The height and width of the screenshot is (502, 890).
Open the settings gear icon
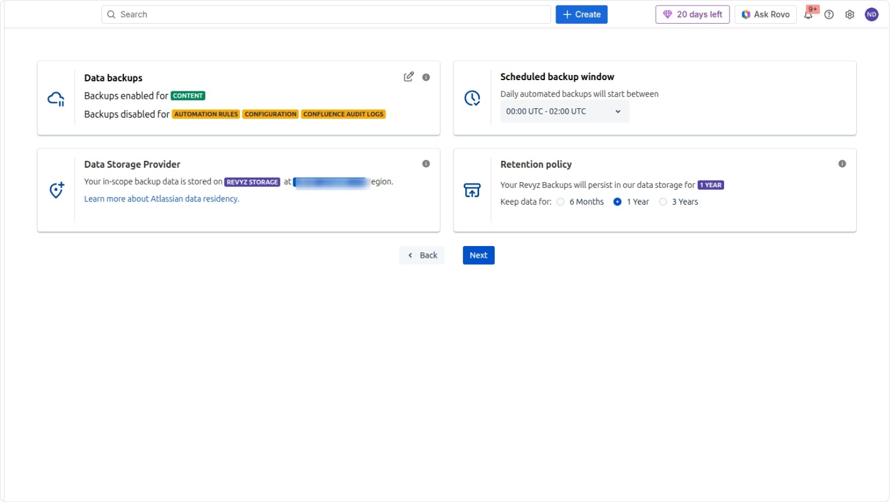849,14
